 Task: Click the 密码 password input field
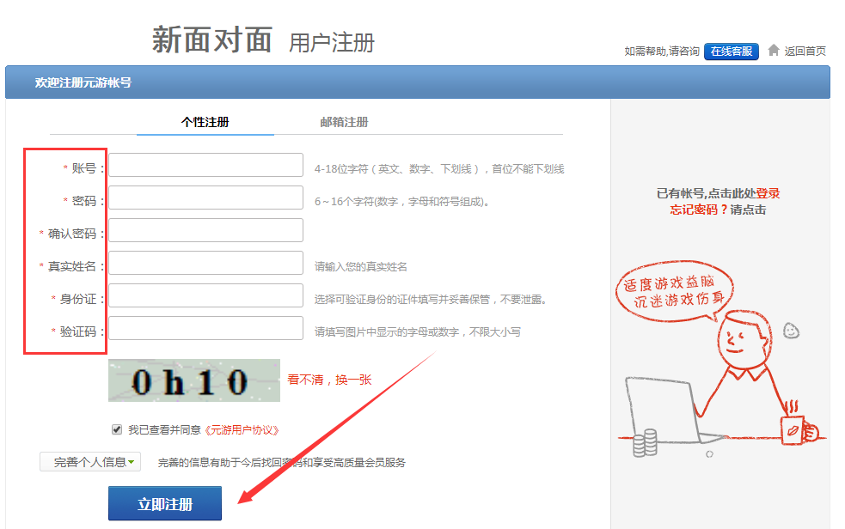click(x=205, y=197)
